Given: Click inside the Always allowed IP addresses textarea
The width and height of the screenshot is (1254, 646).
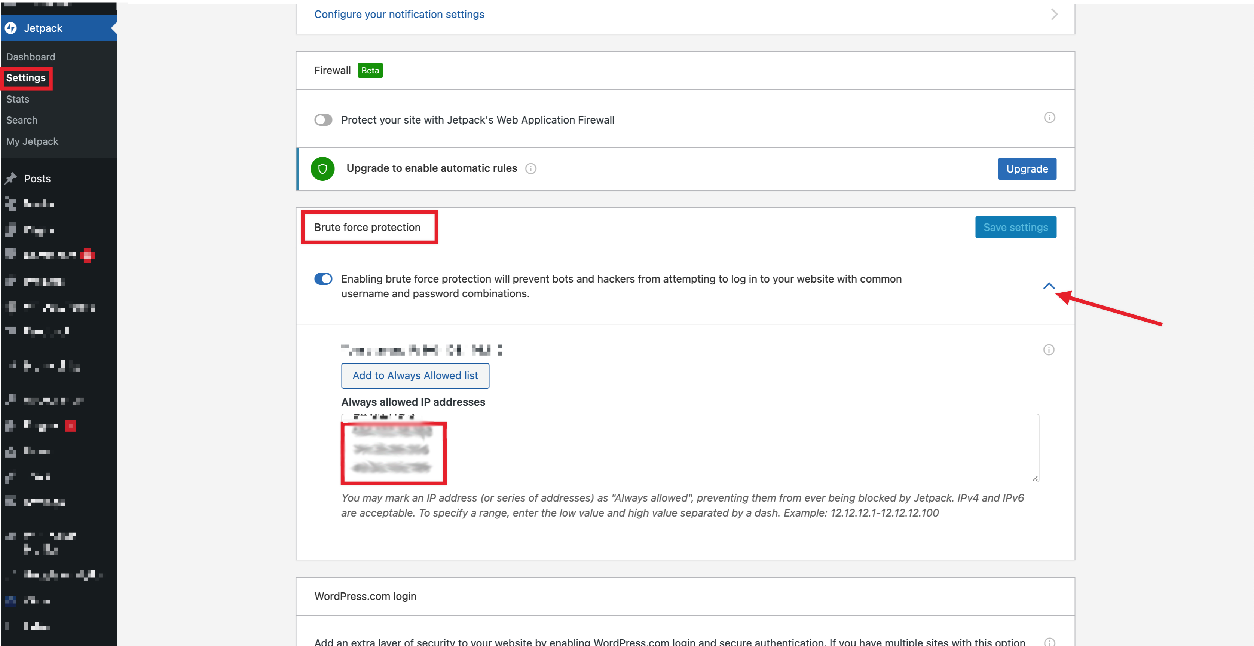Looking at the screenshot, I should coord(690,448).
